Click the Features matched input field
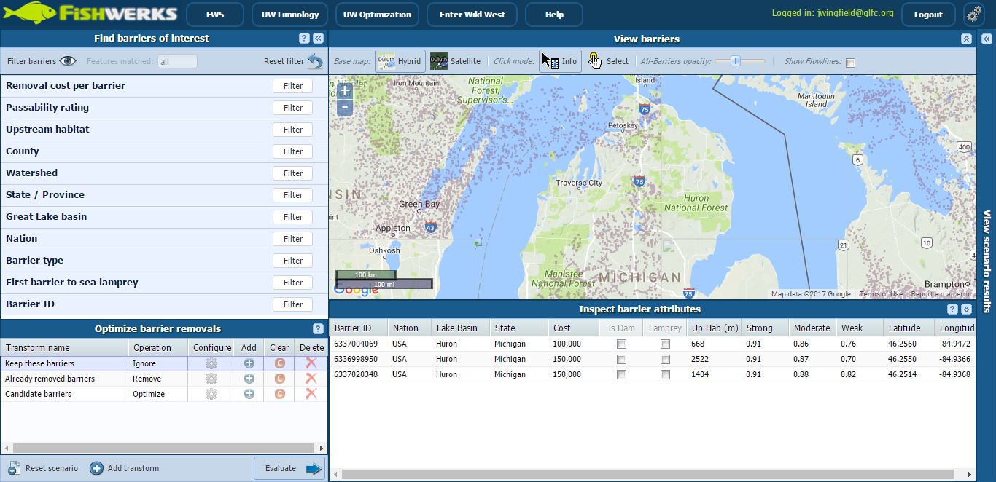 click(x=177, y=61)
